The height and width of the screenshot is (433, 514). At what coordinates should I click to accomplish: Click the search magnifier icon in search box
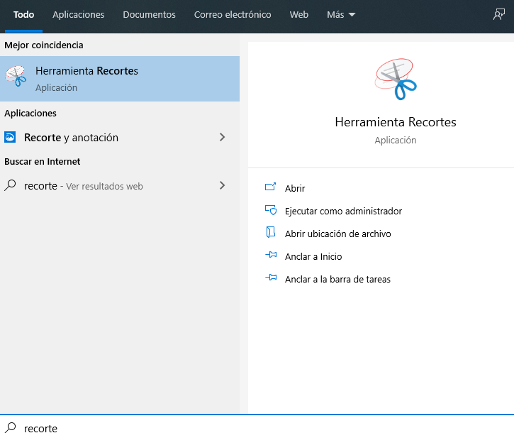[x=10, y=427]
